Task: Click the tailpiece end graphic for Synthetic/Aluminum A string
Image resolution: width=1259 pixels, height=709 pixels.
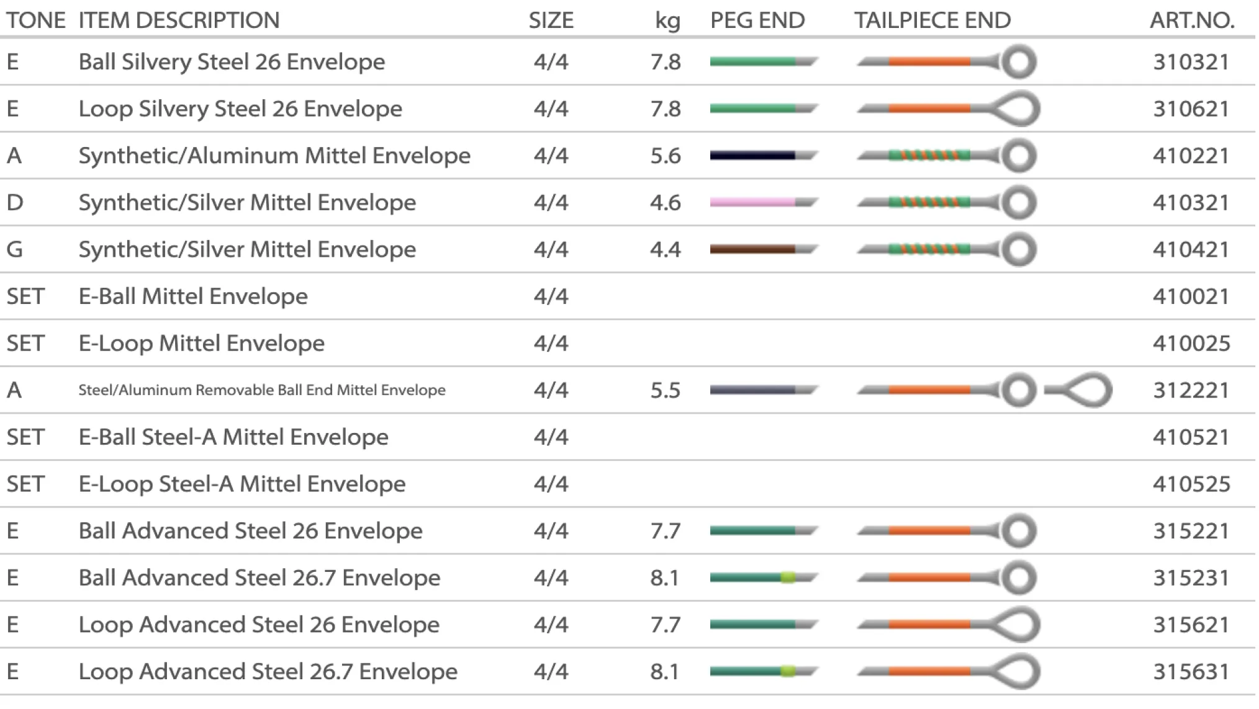Action: point(946,156)
